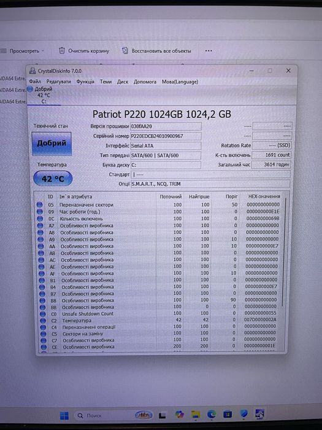
Task: Click the weather widget icon in the search box
Action: coord(144,415)
